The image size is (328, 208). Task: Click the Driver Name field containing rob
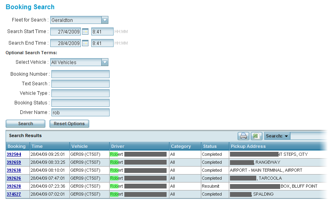[81, 112]
